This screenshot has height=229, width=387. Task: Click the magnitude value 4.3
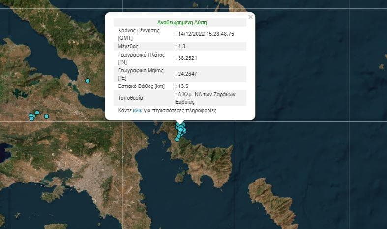tap(182, 46)
